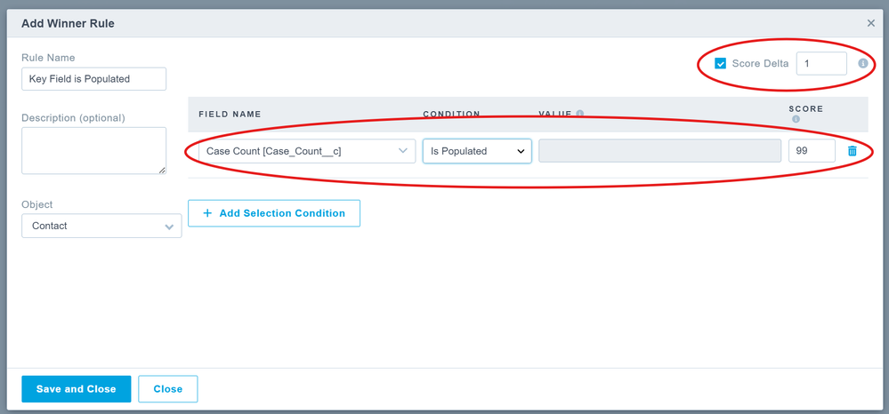This screenshot has height=414, width=889.
Task: Open the Case Count field name dropdown
Action: (306, 151)
